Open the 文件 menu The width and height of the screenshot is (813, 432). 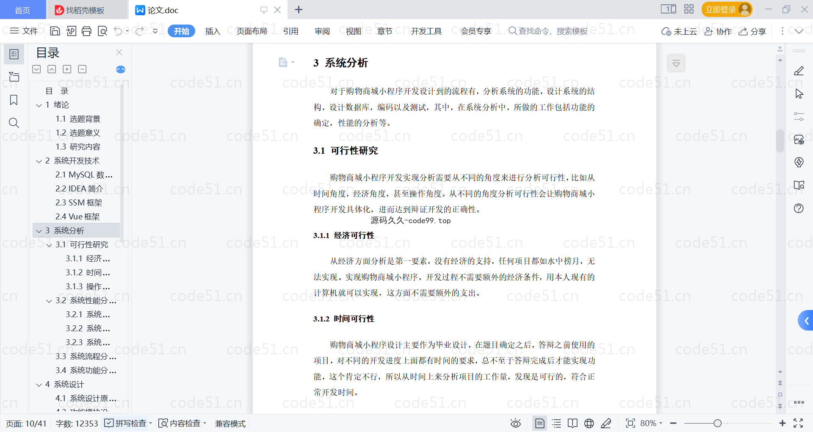click(x=24, y=31)
